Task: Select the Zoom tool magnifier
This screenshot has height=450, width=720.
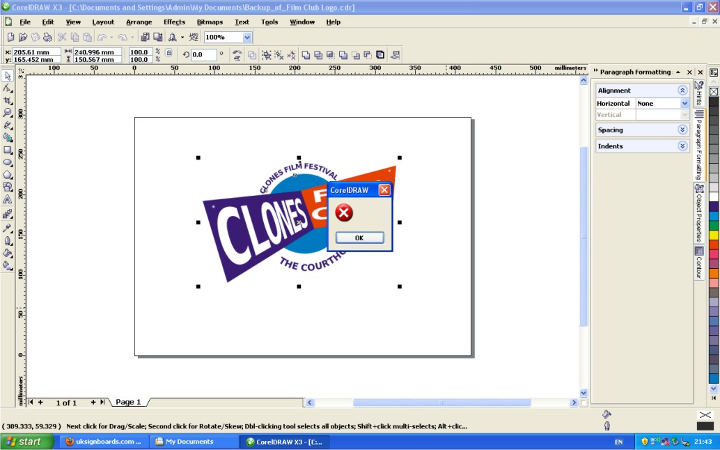Action: (8, 113)
